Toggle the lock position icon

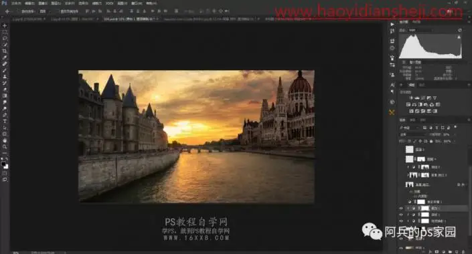point(420,141)
